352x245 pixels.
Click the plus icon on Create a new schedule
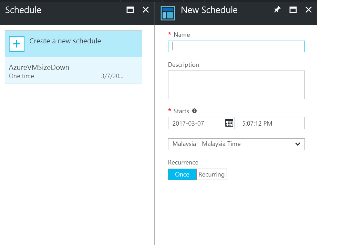coord(17,44)
